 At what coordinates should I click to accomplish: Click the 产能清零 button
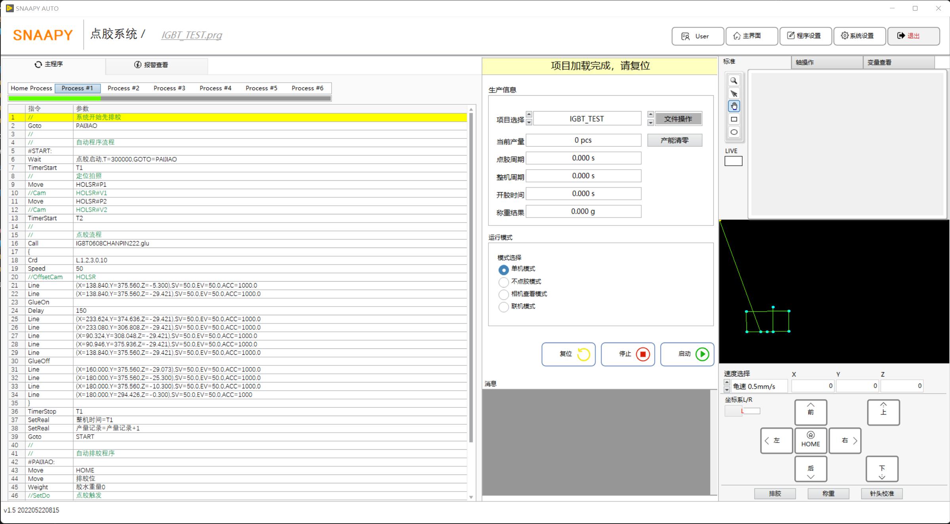pyautogui.click(x=674, y=140)
